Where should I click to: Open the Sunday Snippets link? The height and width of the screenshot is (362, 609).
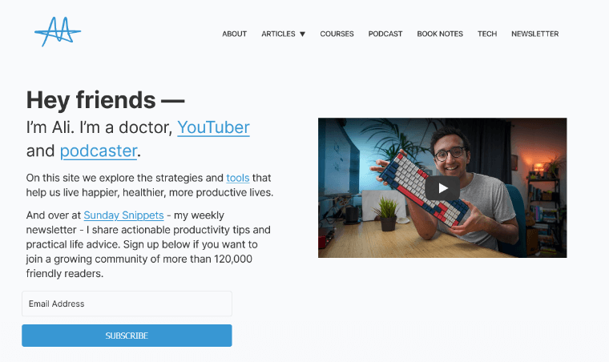click(123, 215)
